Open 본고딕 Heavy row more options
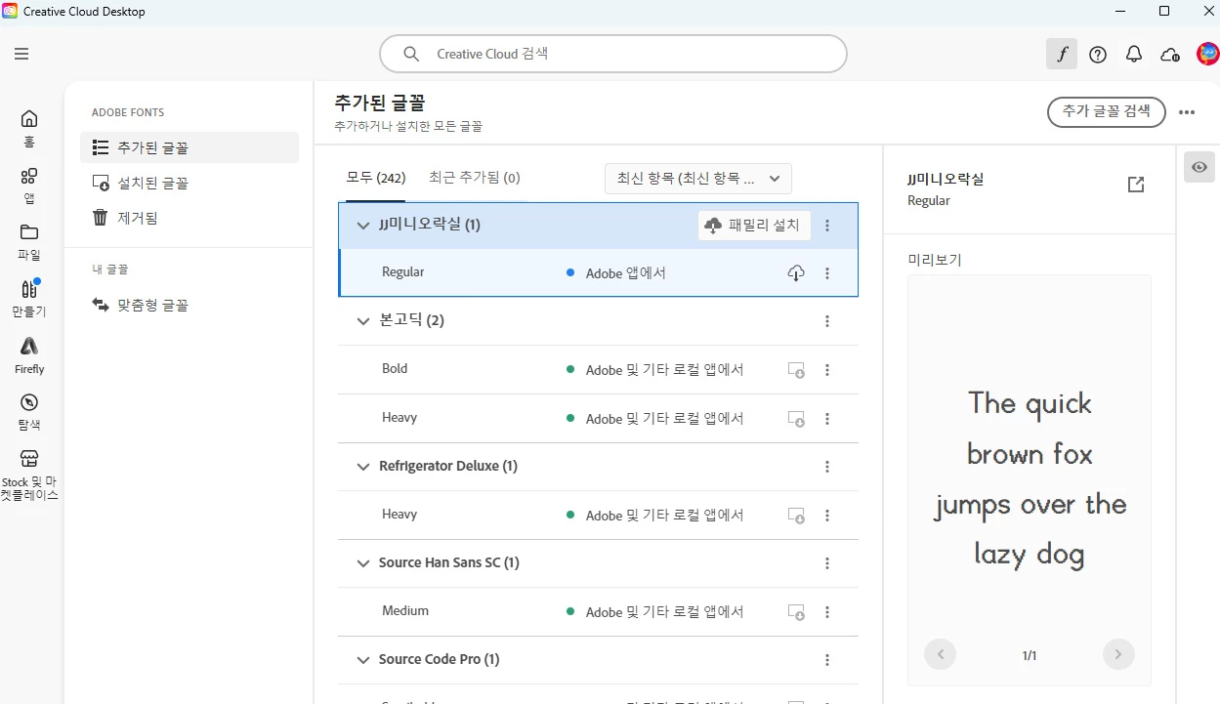 pos(827,419)
